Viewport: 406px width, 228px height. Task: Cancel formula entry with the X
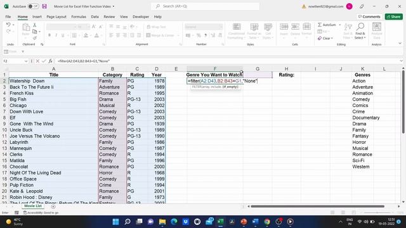coord(37,61)
